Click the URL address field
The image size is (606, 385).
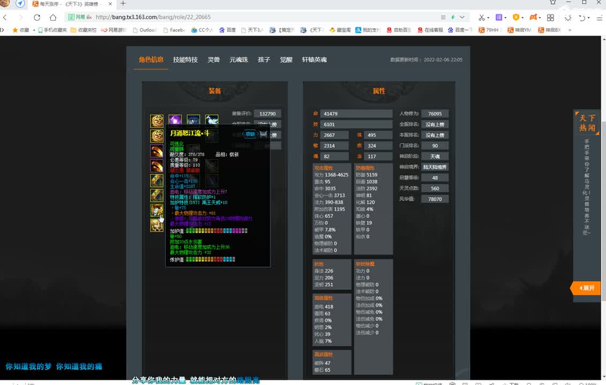point(241,17)
